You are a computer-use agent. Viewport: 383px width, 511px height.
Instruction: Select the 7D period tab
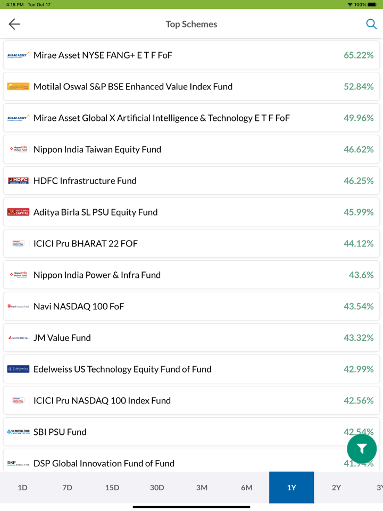[67, 488]
